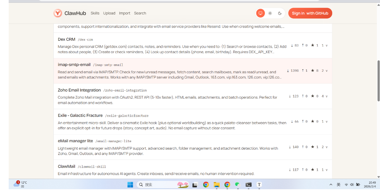Click the 英 input method indicator

338,185
